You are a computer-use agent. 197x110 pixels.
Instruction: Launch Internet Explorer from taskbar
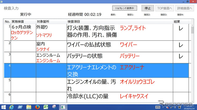(12, 107)
